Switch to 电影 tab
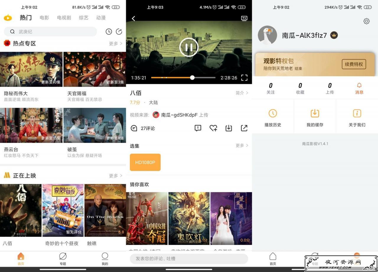Viewport: 378px width, 272px height. tap(44, 18)
